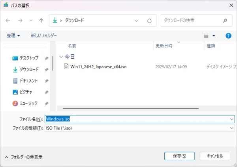237x167 pixels.
Task: Sort by the 種類 column header
Action: coord(211,46)
